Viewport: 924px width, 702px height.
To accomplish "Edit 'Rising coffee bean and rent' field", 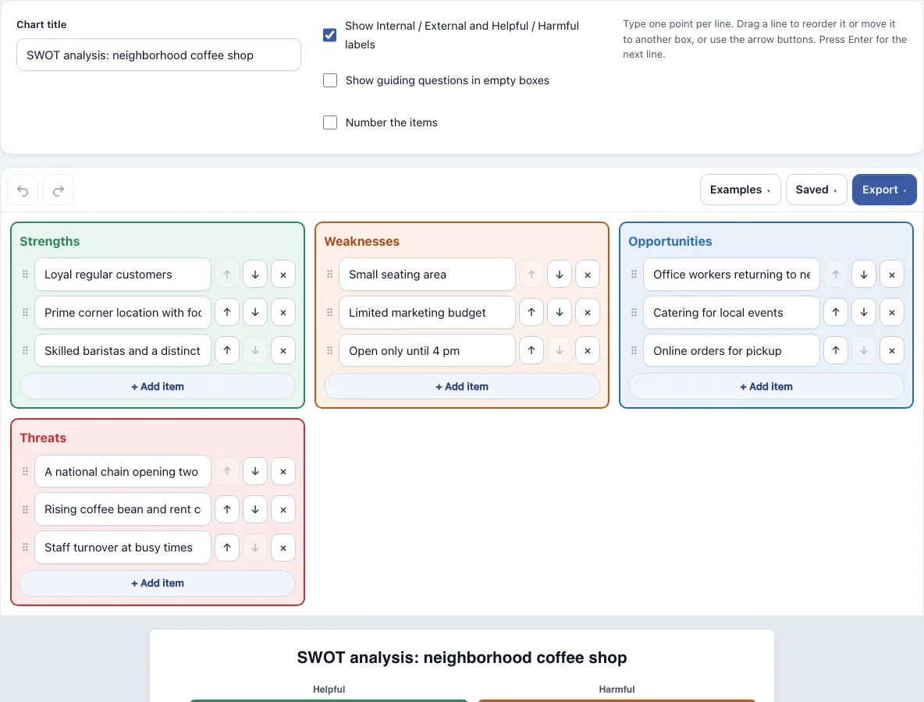I will [123, 509].
